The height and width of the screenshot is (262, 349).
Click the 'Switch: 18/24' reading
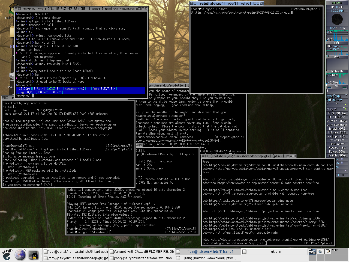click(337, 155)
